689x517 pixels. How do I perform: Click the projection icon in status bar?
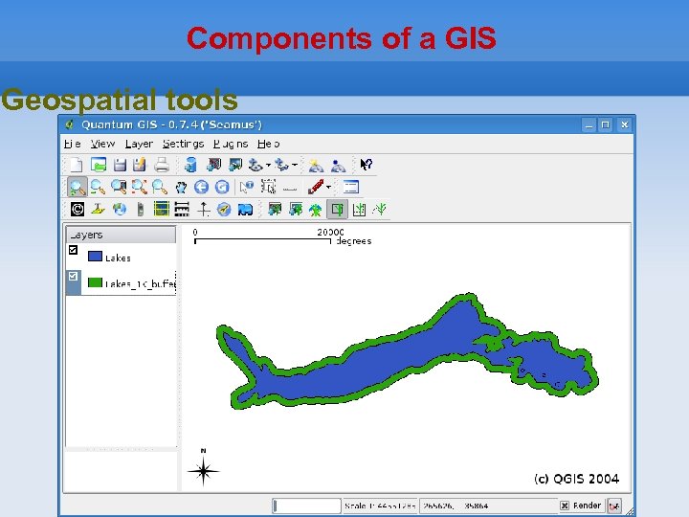pos(614,506)
